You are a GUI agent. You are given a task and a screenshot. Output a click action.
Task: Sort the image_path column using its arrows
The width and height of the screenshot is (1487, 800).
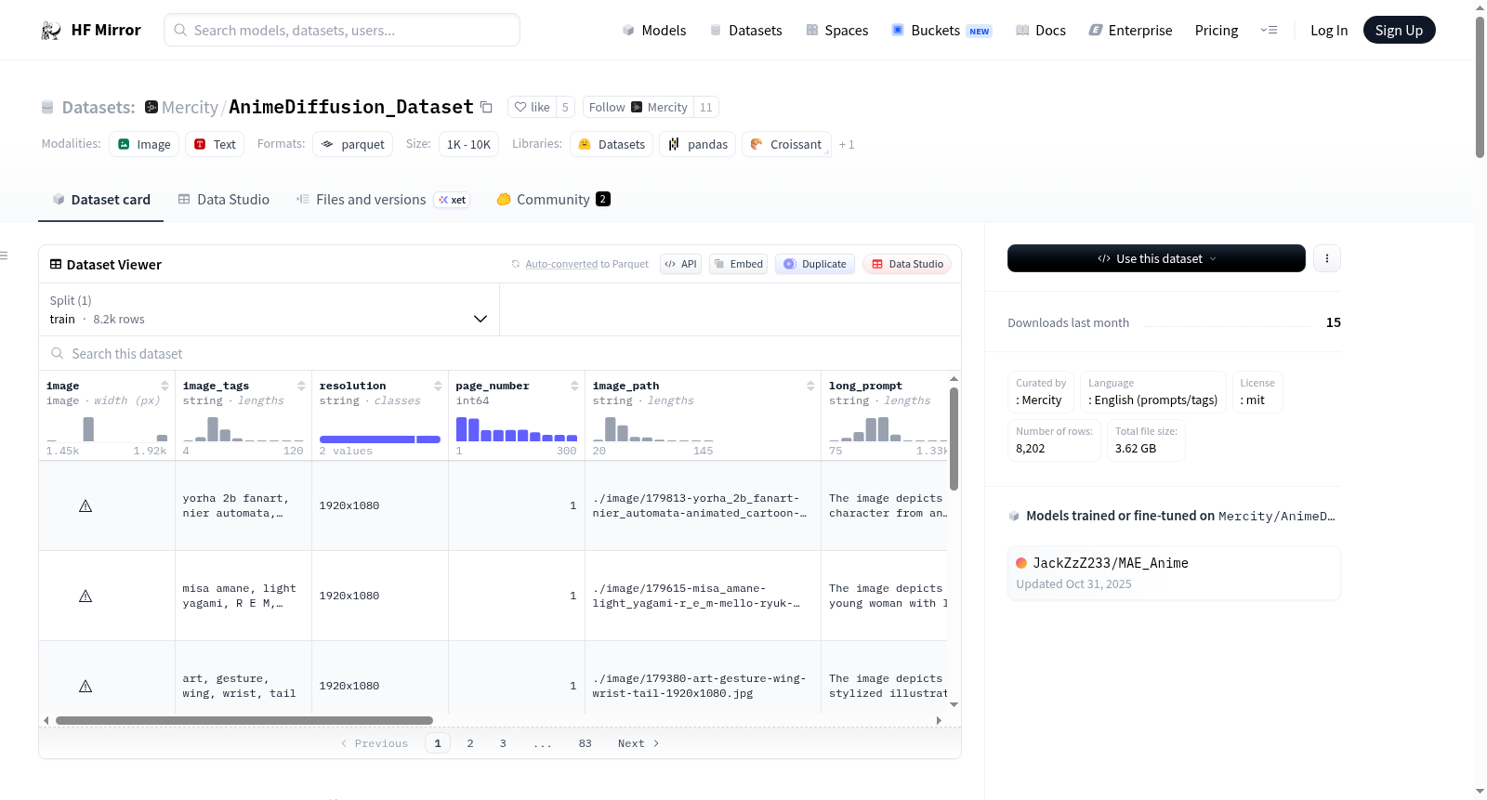pos(810,386)
